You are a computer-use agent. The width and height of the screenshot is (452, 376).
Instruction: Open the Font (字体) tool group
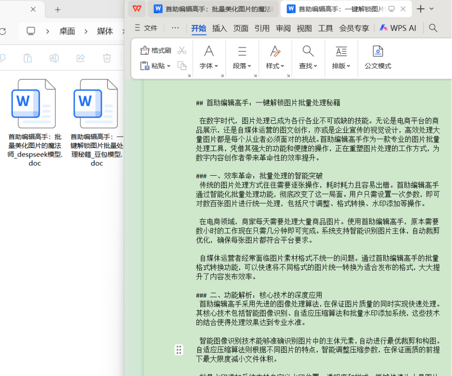coord(209,57)
